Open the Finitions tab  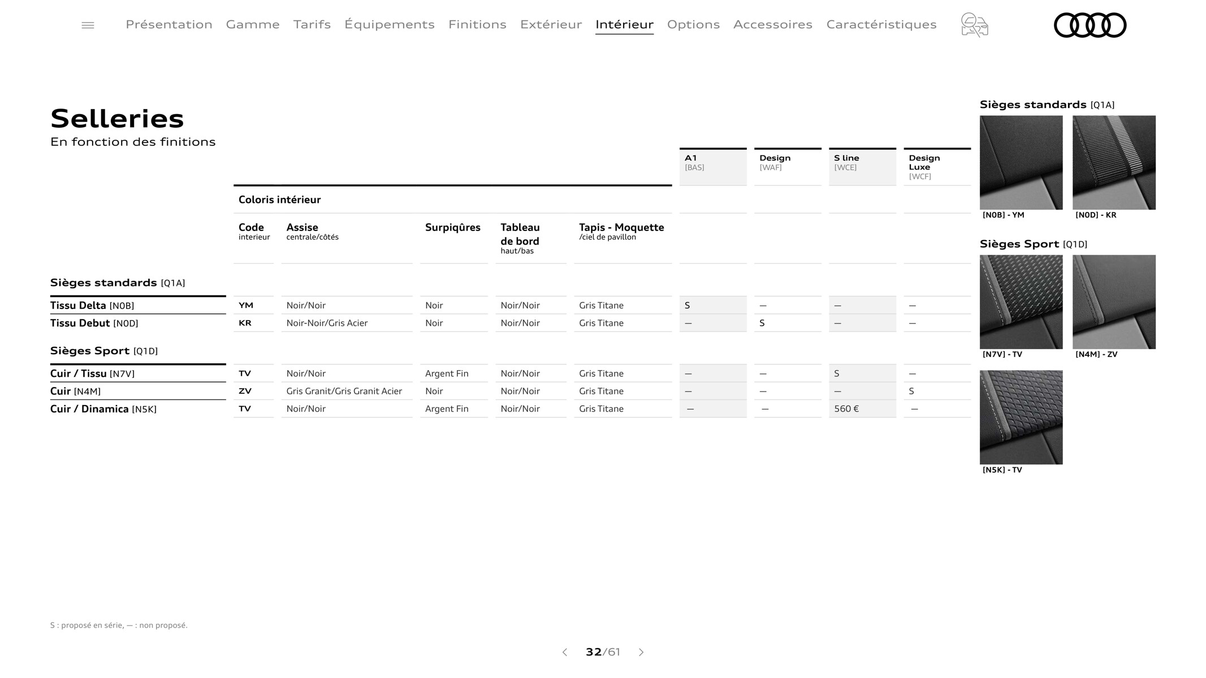tap(477, 24)
